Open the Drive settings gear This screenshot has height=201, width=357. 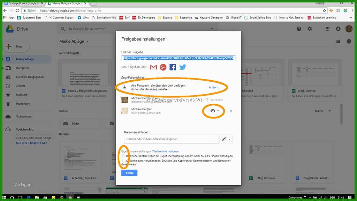310,29
